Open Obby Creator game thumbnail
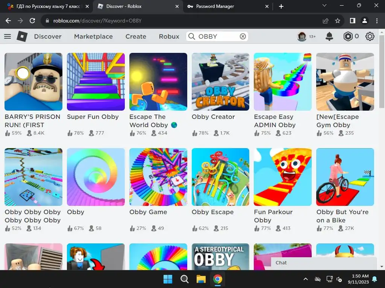The height and width of the screenshot is (288, 385). (x=220, y=81)
